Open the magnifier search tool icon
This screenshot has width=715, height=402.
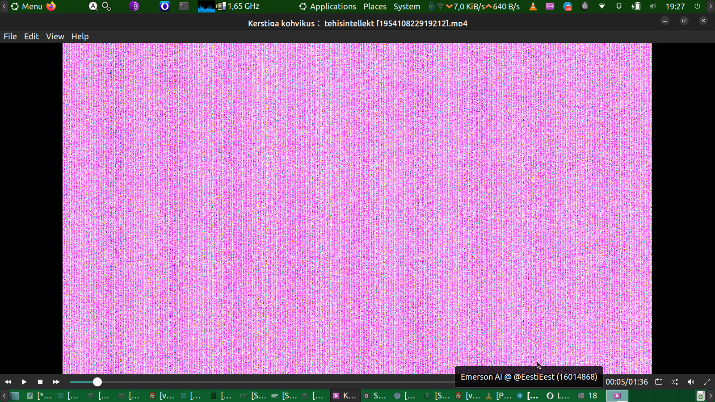pos(93,6)
